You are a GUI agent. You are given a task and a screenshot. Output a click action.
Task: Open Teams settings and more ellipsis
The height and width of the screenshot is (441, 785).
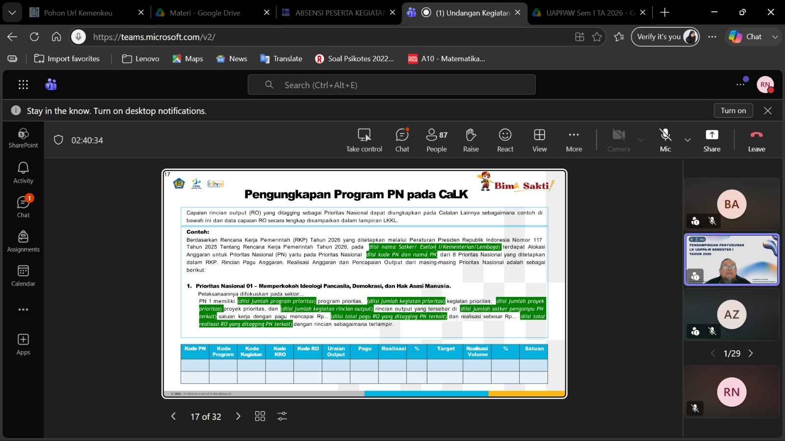pos(740,85)
